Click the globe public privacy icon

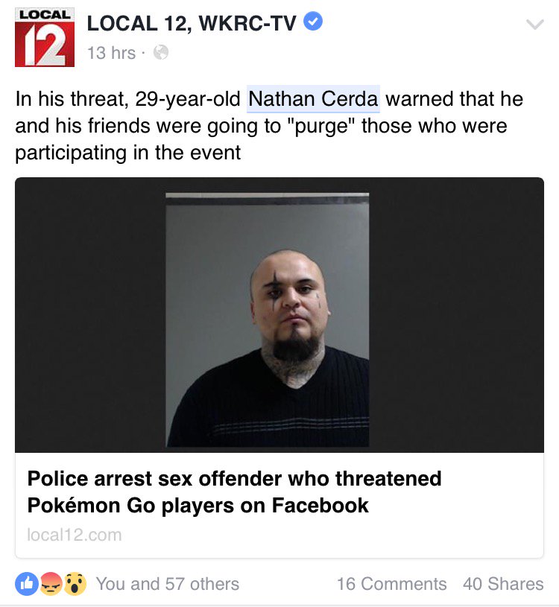pos(161,52)
